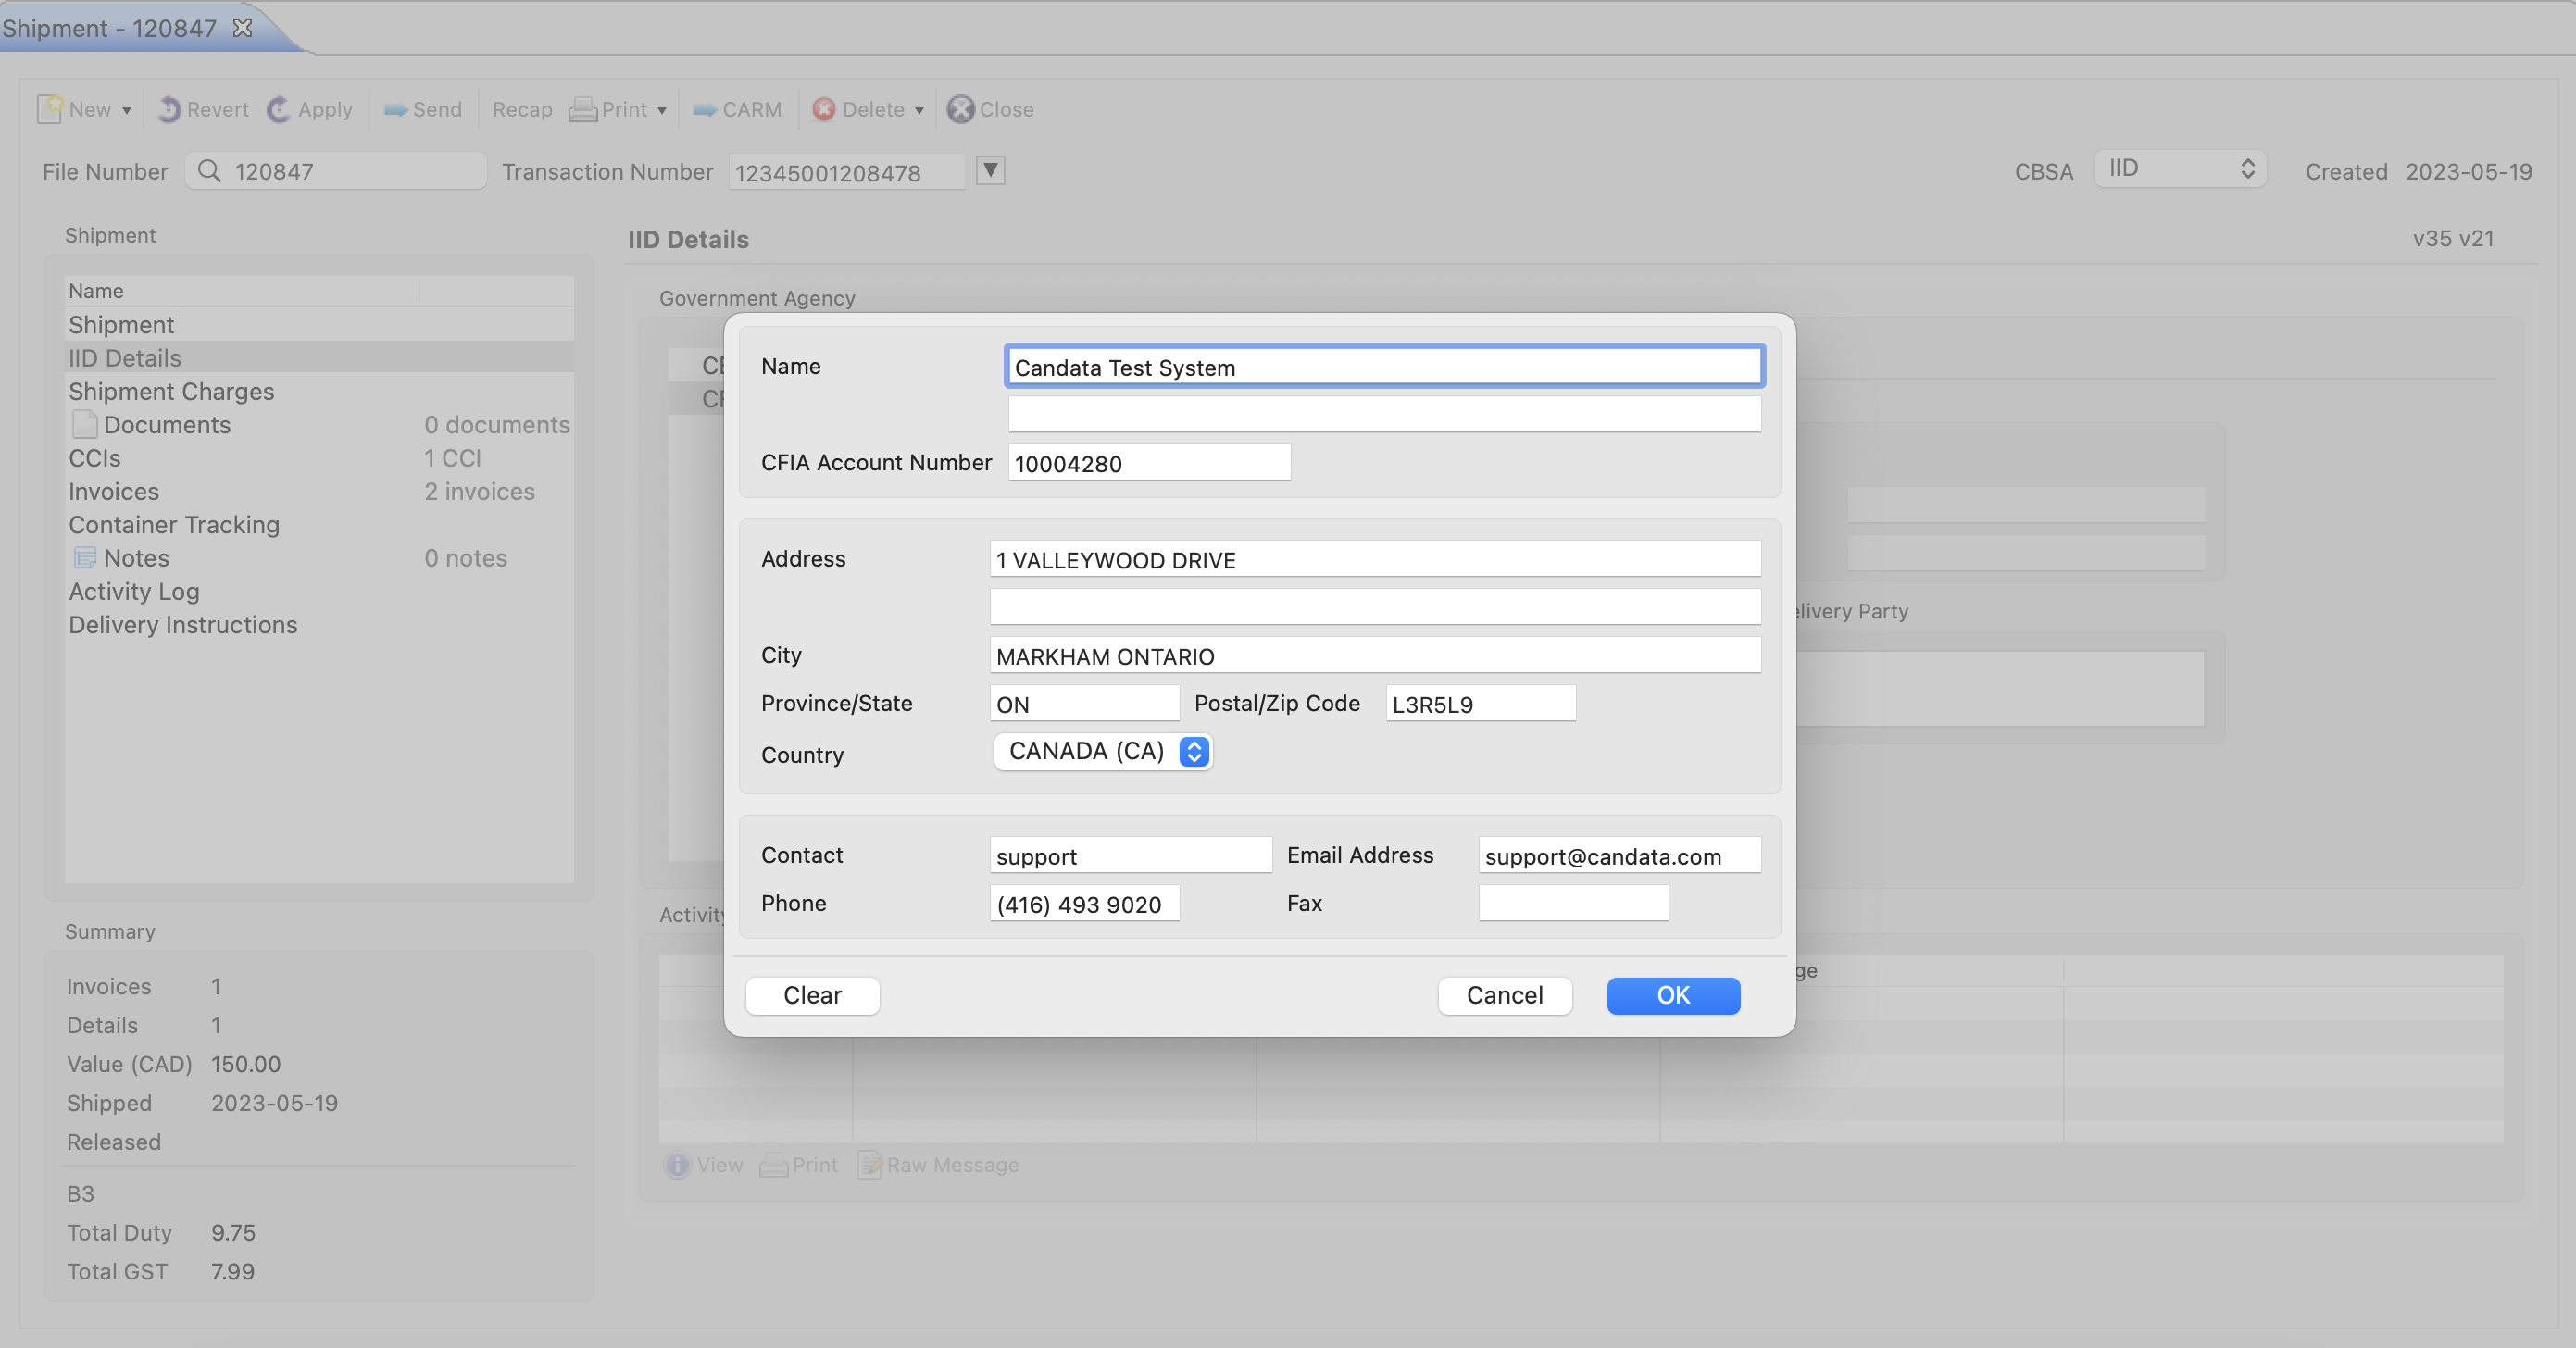Image resolution: width=2576 pixels, height=1348 pixels.
Task: Open the Print dropdown arrow in toolbar
Action: [661, 110]
